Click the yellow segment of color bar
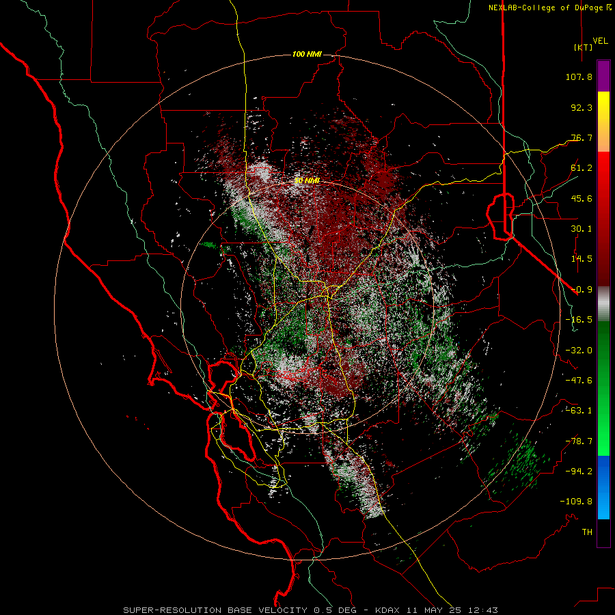The image size is (615, 615). (x=603, y=112)
